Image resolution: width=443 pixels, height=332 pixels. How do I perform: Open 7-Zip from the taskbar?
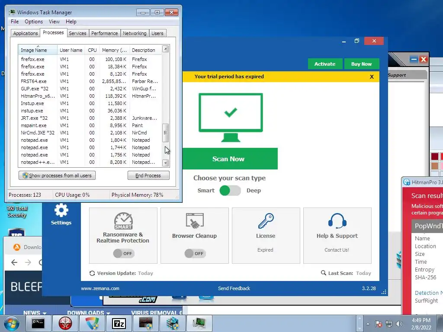(119, 323)
